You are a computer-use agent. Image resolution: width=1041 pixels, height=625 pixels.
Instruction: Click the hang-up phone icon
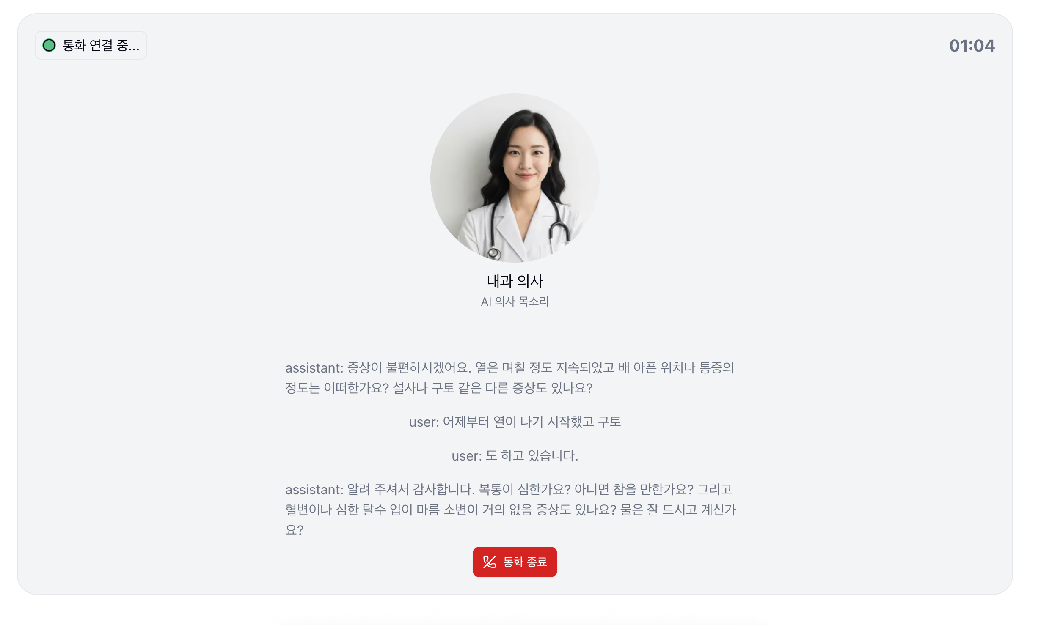pyautogui.click(x=490, y=562)
